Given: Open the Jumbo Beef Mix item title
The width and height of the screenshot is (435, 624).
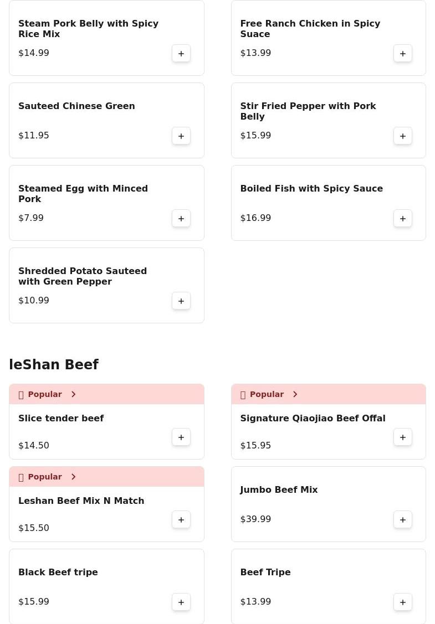Looking at the screenshot, I should click(279, 489).
